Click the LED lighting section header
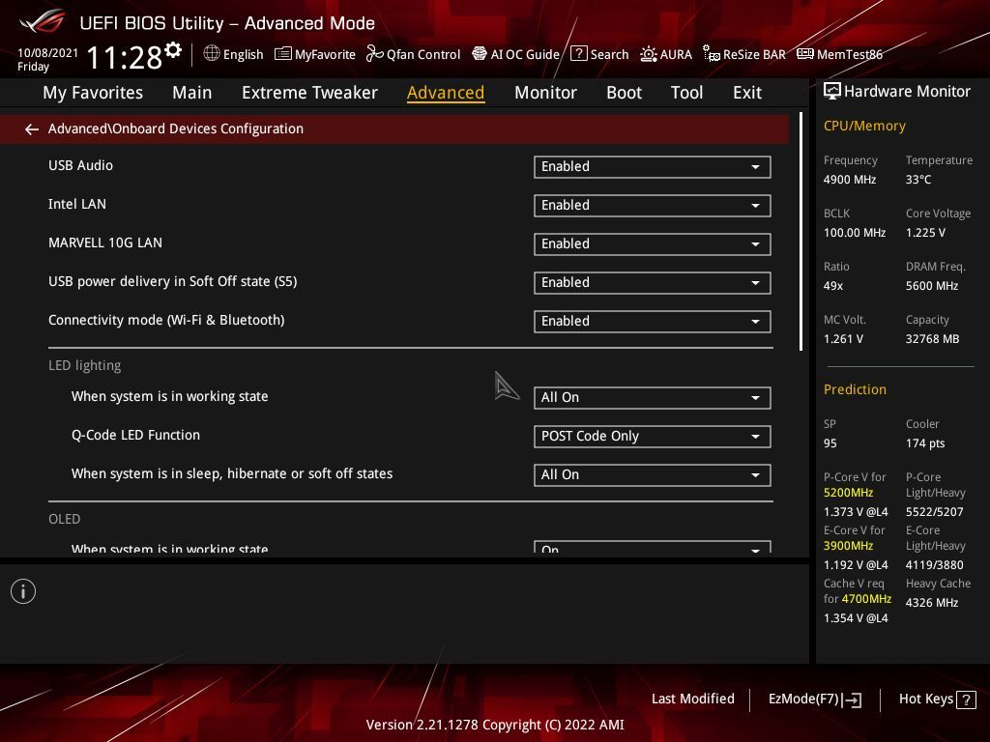The image size is (990, 742). (x=85, y=365)
